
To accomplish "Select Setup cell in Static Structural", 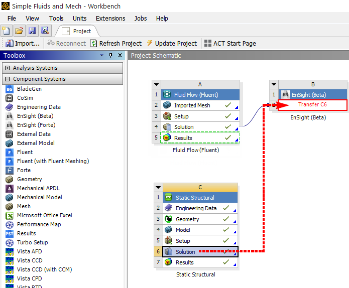I will pyautogui.click(x=200, y=241).
